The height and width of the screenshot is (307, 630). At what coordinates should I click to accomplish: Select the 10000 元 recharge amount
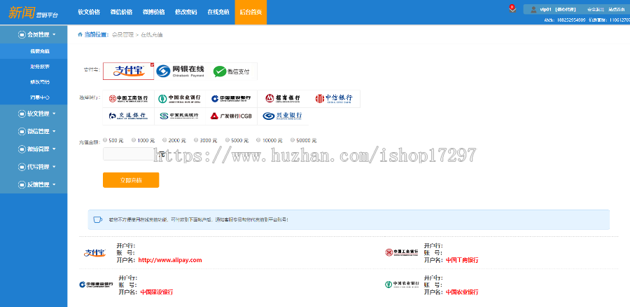(259, 140)
